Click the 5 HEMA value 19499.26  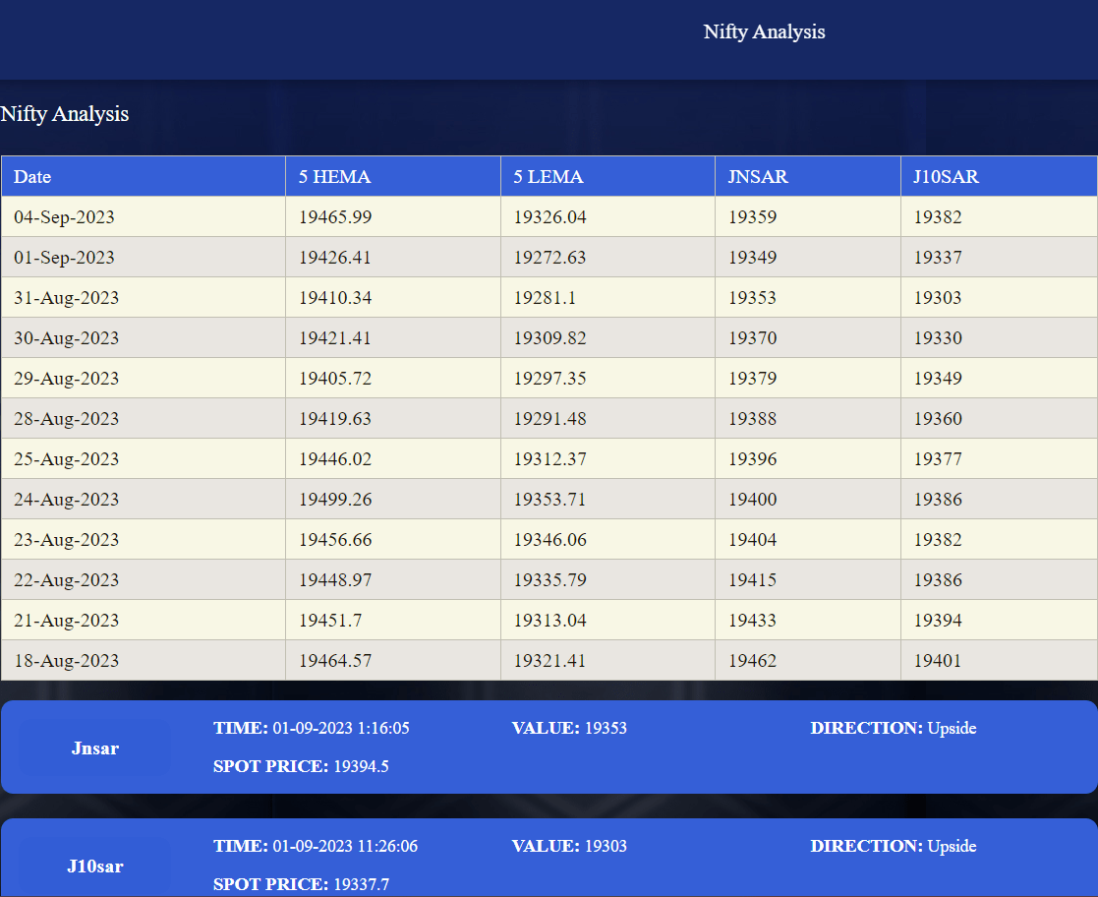(x=335, y=499)
